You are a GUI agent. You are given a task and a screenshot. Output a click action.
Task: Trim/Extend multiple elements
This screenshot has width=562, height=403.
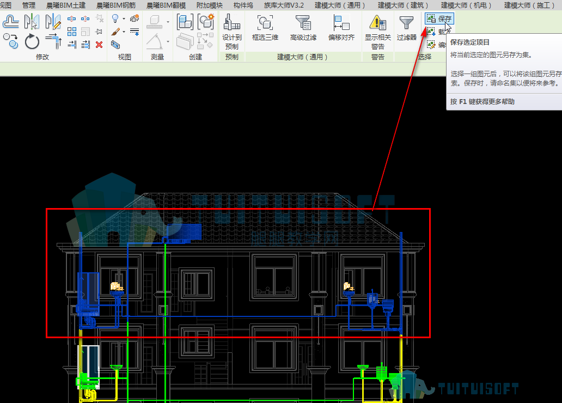(85, 45)
